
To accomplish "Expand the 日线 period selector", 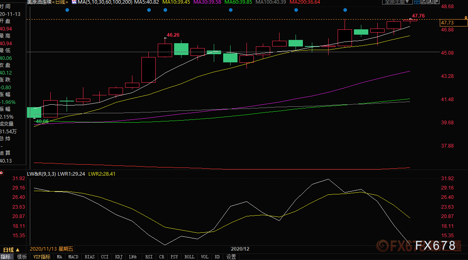I will point(11,249).
